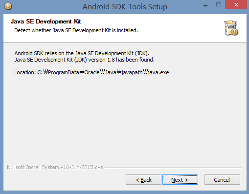The height and width of the screenshot is (194, 249).
Task: Click the Next button to continue setup
Action: [x=180, y=180]
